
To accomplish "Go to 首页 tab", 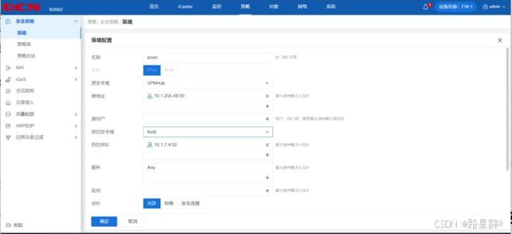I will click(x=154, y=7).
